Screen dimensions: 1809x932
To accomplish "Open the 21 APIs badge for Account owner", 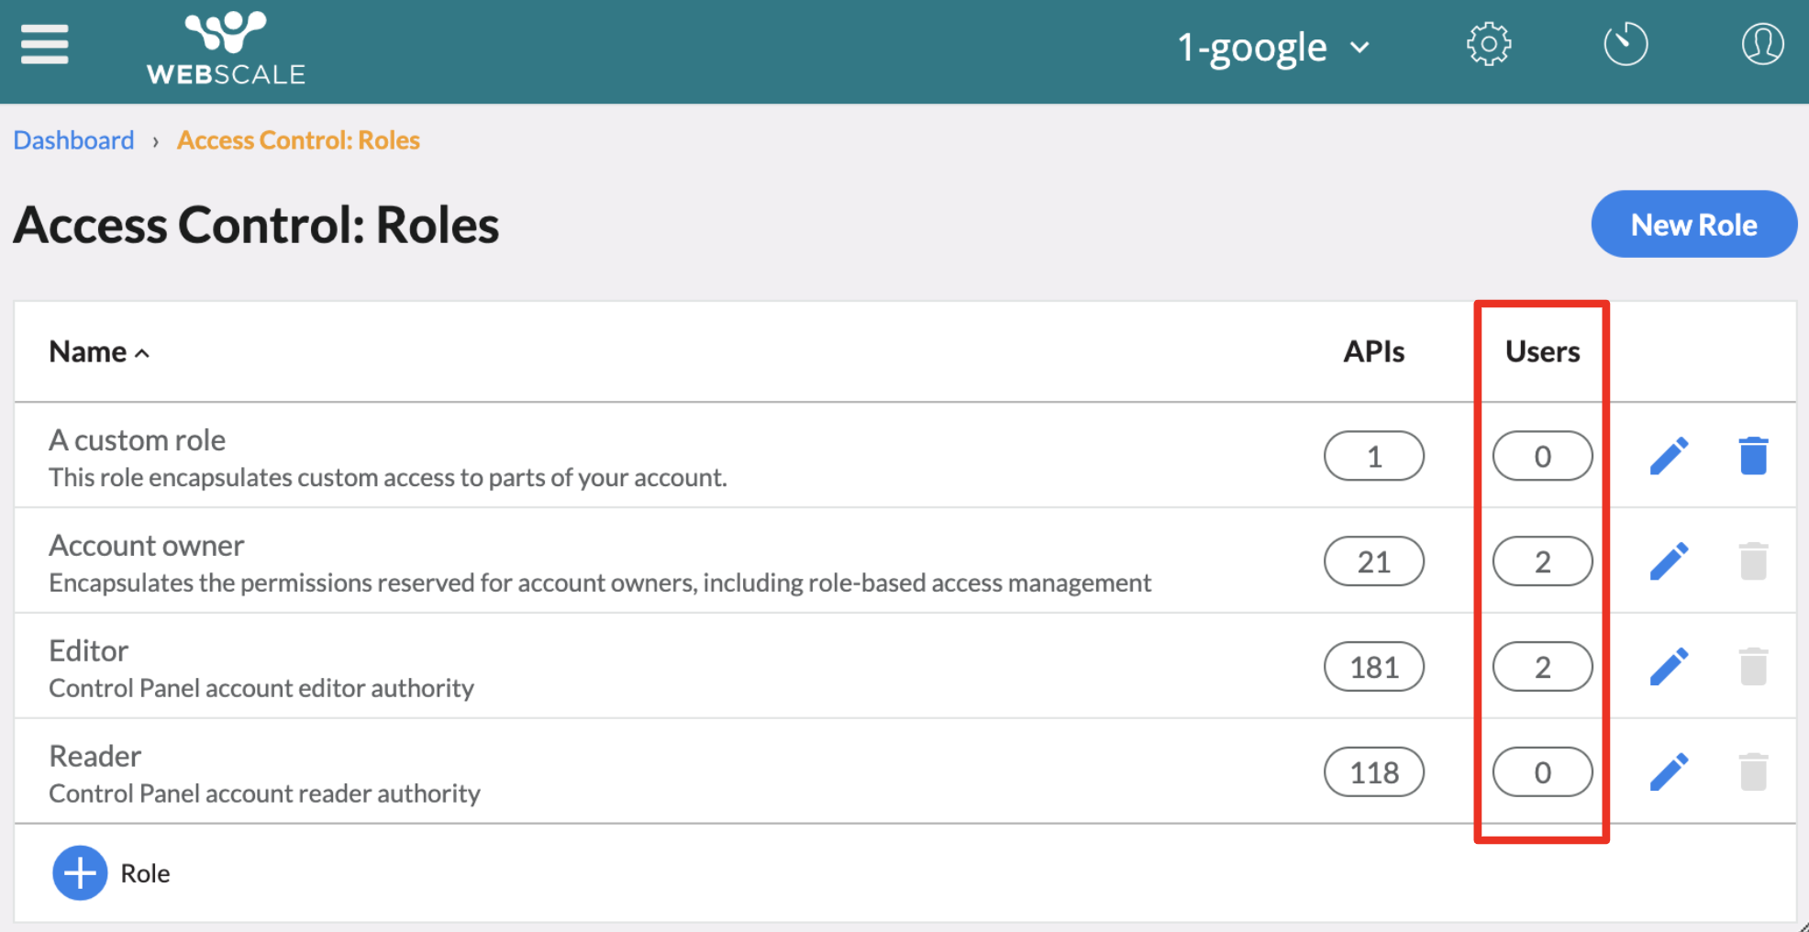I will (x=1373, y=561).
